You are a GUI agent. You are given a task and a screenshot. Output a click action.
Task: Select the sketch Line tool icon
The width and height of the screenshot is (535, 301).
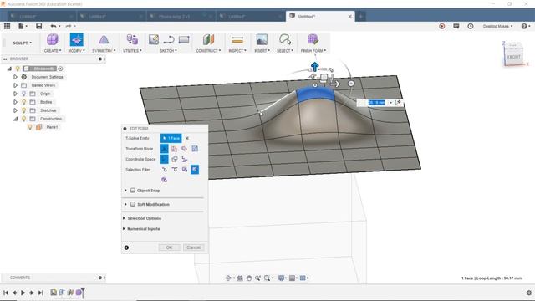pos(169,39)
